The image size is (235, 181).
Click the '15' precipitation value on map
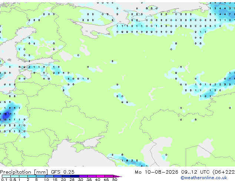(x=5, y=120)
